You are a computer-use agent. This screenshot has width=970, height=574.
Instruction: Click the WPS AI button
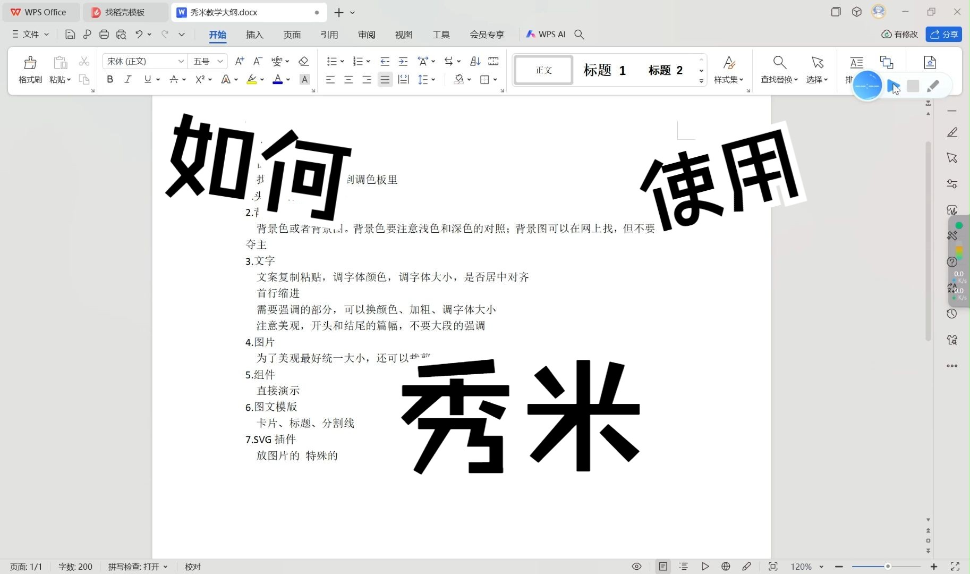click(x=546, y=35)
